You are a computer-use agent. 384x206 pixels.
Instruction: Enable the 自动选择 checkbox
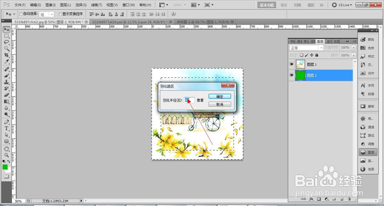tap(21, 14)
